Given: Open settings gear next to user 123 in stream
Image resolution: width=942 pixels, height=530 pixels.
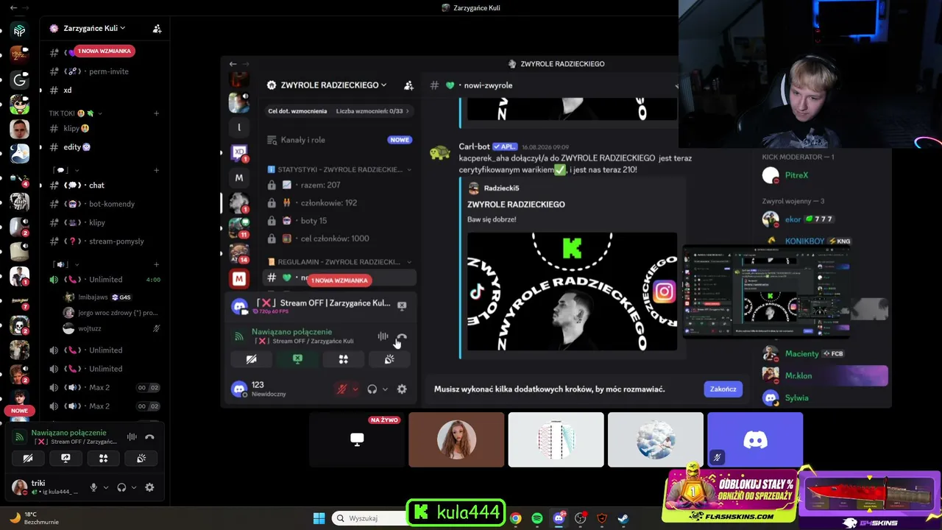Looking at the screenshot, I should pos(402,389).
